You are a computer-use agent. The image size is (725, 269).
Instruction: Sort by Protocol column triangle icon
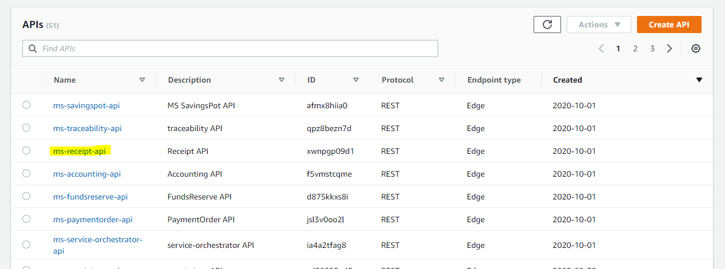point(442,80)
